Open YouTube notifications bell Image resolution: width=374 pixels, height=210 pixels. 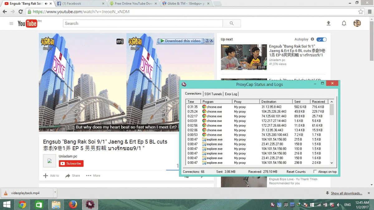coord(344,23)
